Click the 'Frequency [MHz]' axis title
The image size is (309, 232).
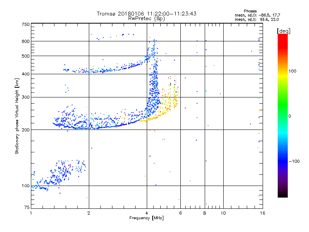(146, 218)
